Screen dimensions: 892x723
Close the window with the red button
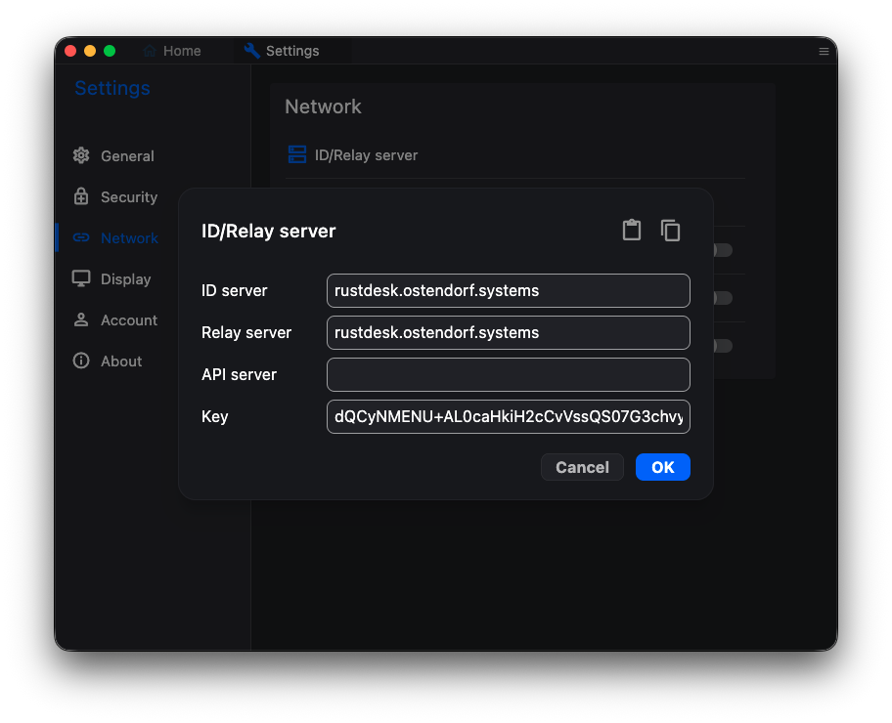tap(70, 51)
